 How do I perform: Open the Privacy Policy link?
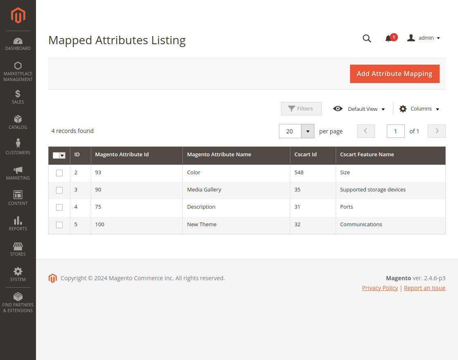click(x=380, y=288)
